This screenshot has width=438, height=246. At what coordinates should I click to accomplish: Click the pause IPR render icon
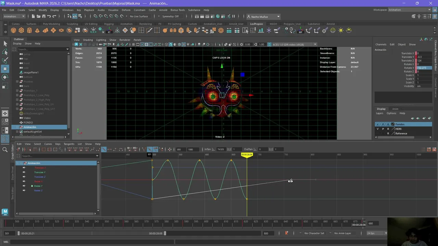233,16
